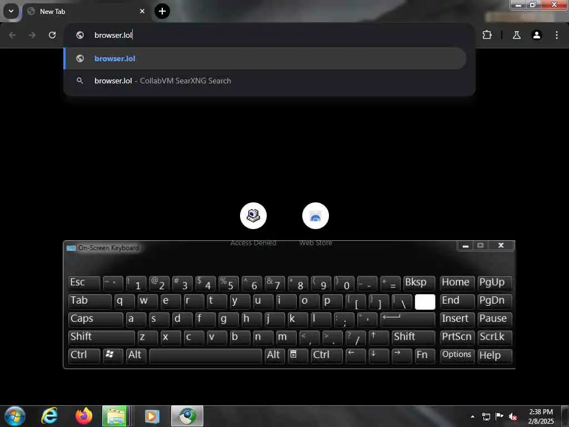The image size is (569, 427).
Task: Toggle the Caps key on On-Screen Keyboard
Action: 96,319
